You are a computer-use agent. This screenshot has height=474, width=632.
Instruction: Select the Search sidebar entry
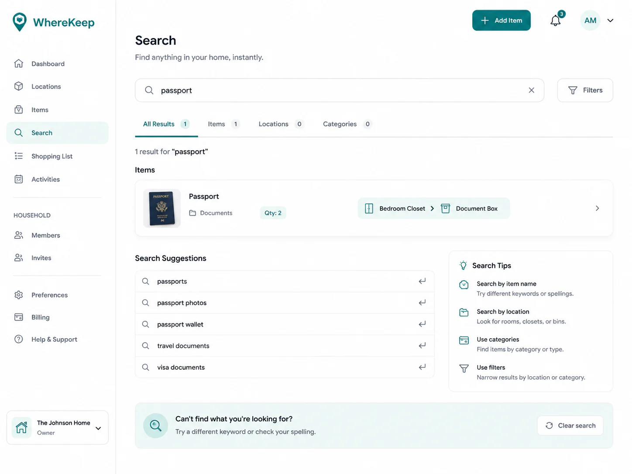coord(57,133)
